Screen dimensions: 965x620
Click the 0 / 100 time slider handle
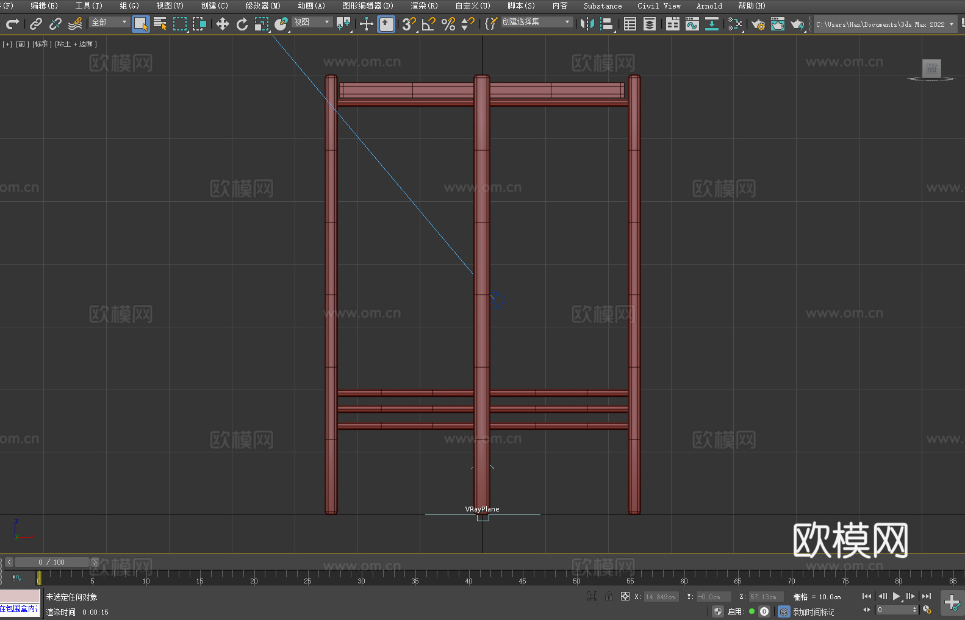point(52,562)
